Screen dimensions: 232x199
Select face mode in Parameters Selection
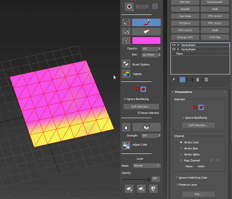point(195,107)
